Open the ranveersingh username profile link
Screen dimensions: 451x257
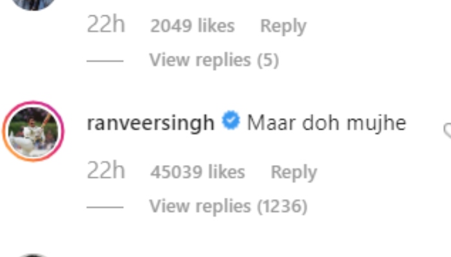coord(151,123)
